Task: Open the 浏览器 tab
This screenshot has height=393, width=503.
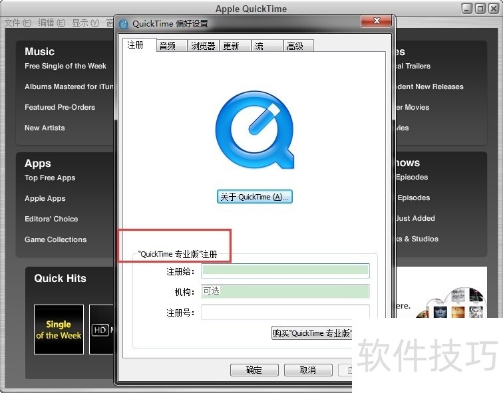Action: (x=204, y=46)
